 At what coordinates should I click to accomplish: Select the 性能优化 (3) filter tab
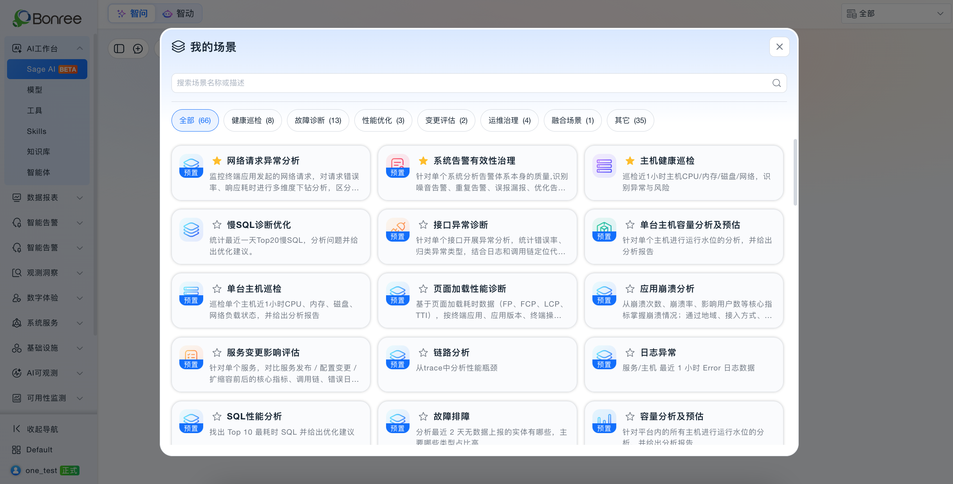point(383,120)
